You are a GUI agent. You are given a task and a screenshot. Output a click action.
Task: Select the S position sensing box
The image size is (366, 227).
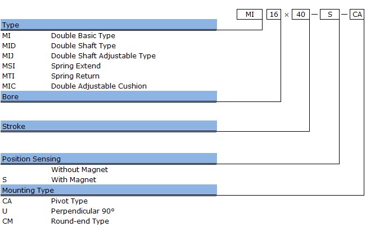point(329,15)
